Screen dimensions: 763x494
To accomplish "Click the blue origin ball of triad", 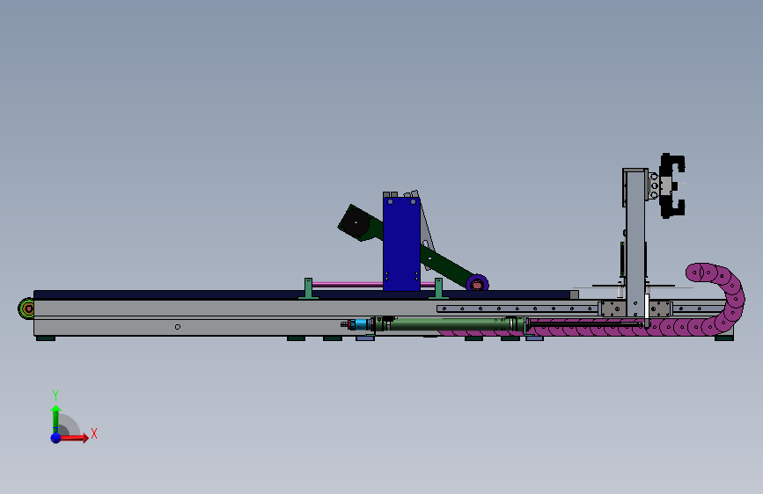I will 56,438.
